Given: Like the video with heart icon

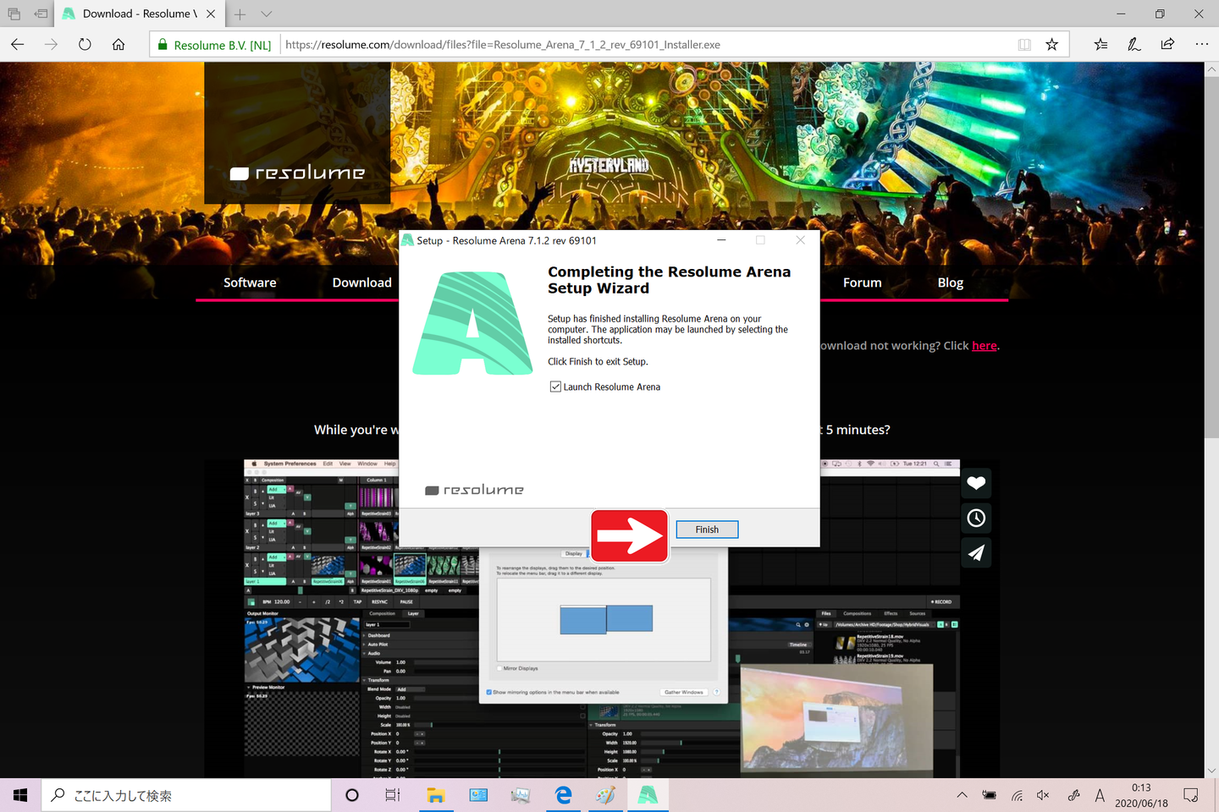Looking at the screenshot, I should (976, 483).
